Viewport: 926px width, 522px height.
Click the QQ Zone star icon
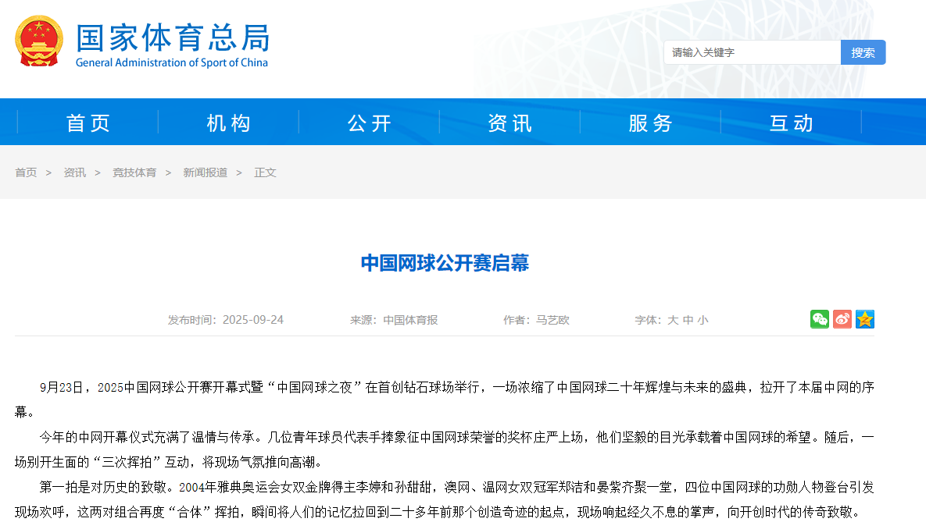864,319
